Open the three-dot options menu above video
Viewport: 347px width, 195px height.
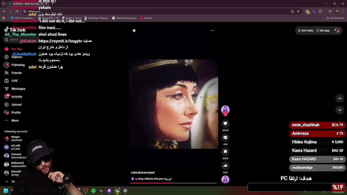212,31
